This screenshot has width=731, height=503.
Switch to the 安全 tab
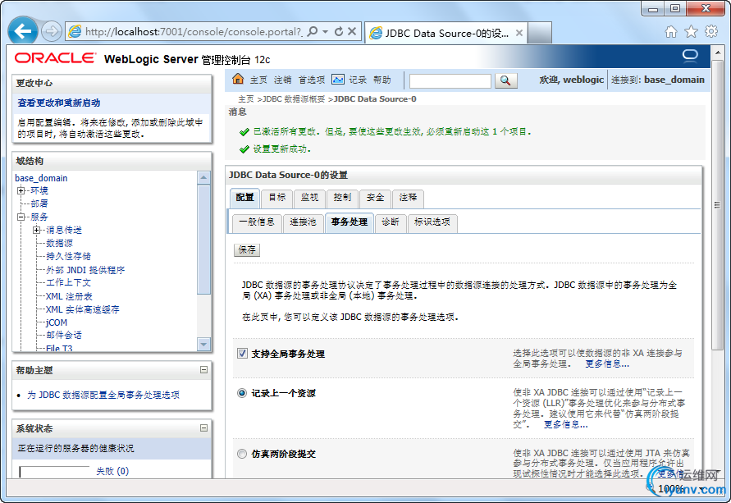click(x=375, y=198)
